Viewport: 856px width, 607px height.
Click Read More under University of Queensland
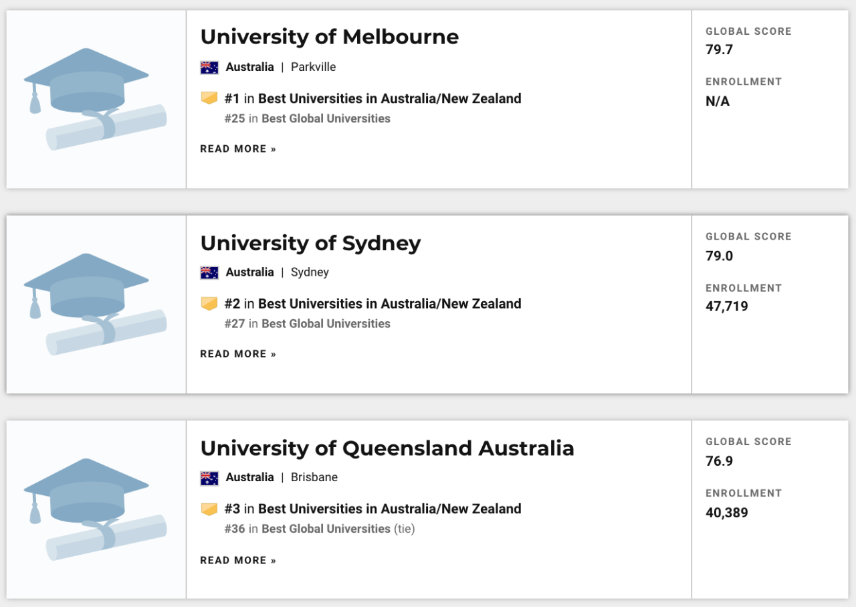tap(238, 560)
